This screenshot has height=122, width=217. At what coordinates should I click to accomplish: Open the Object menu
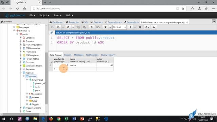(44, 15)
